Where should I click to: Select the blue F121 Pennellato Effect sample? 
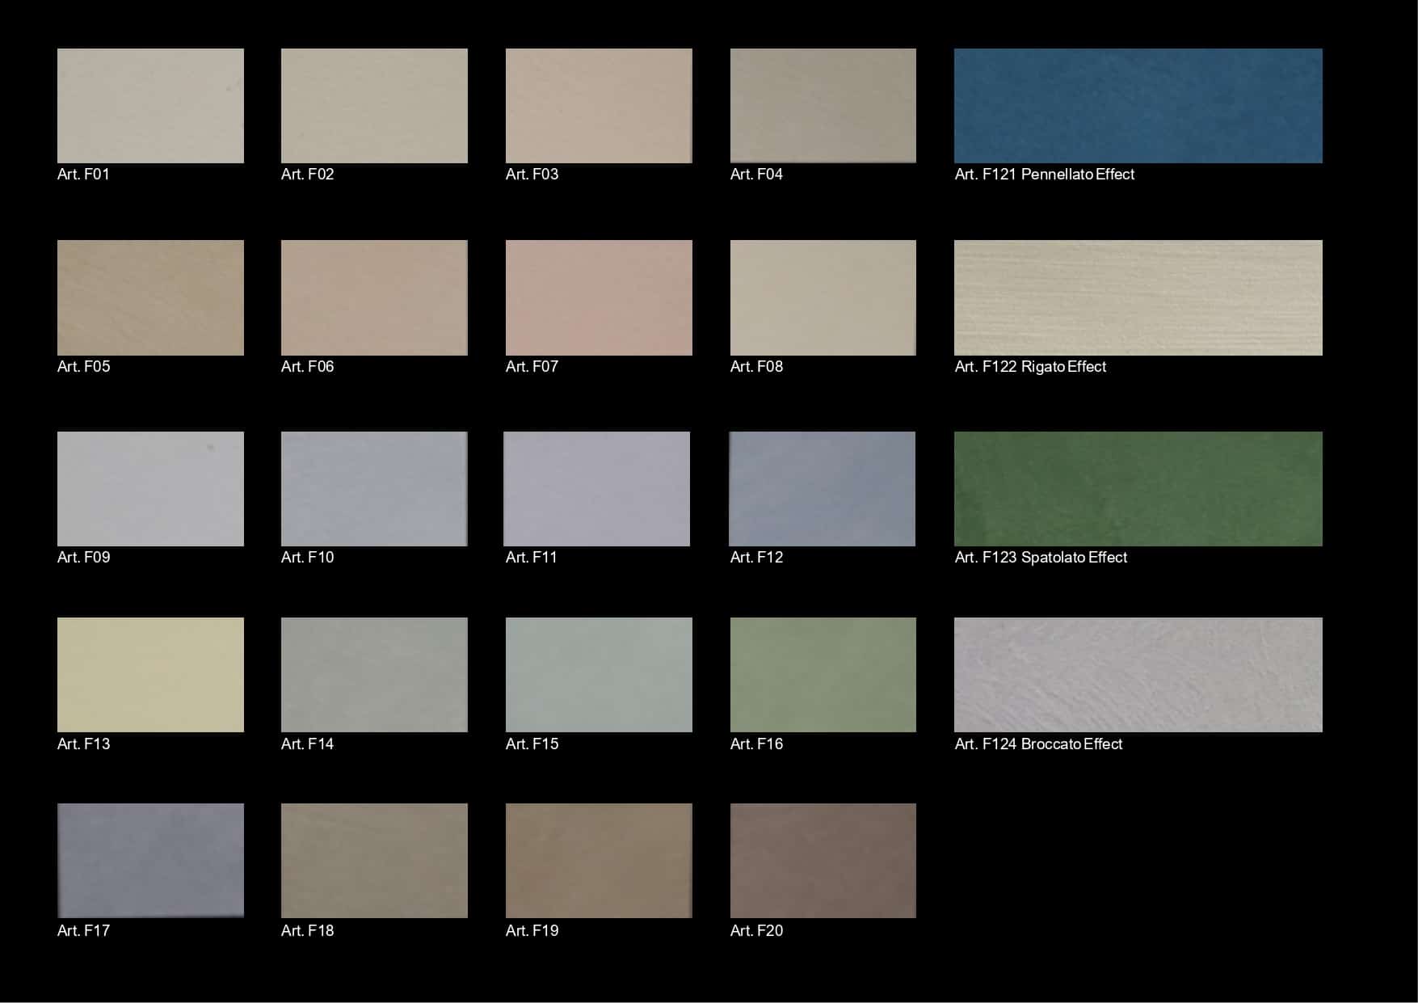point(1138,106)
